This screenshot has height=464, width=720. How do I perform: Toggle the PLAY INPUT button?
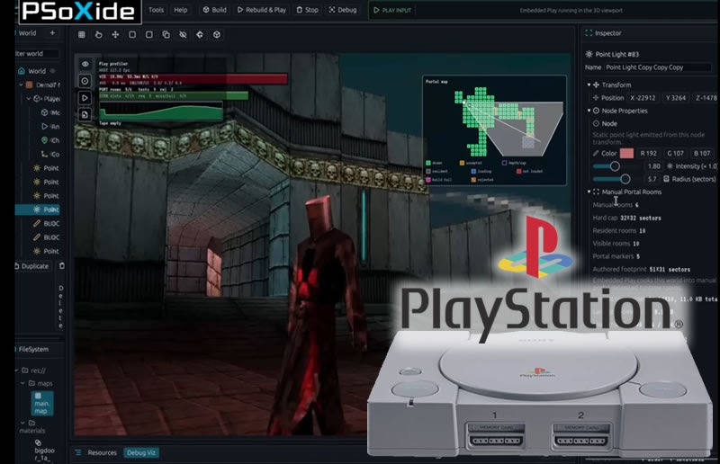[392, 10]
